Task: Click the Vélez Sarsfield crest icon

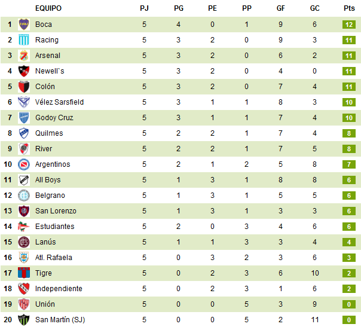Action: [24, 102]
